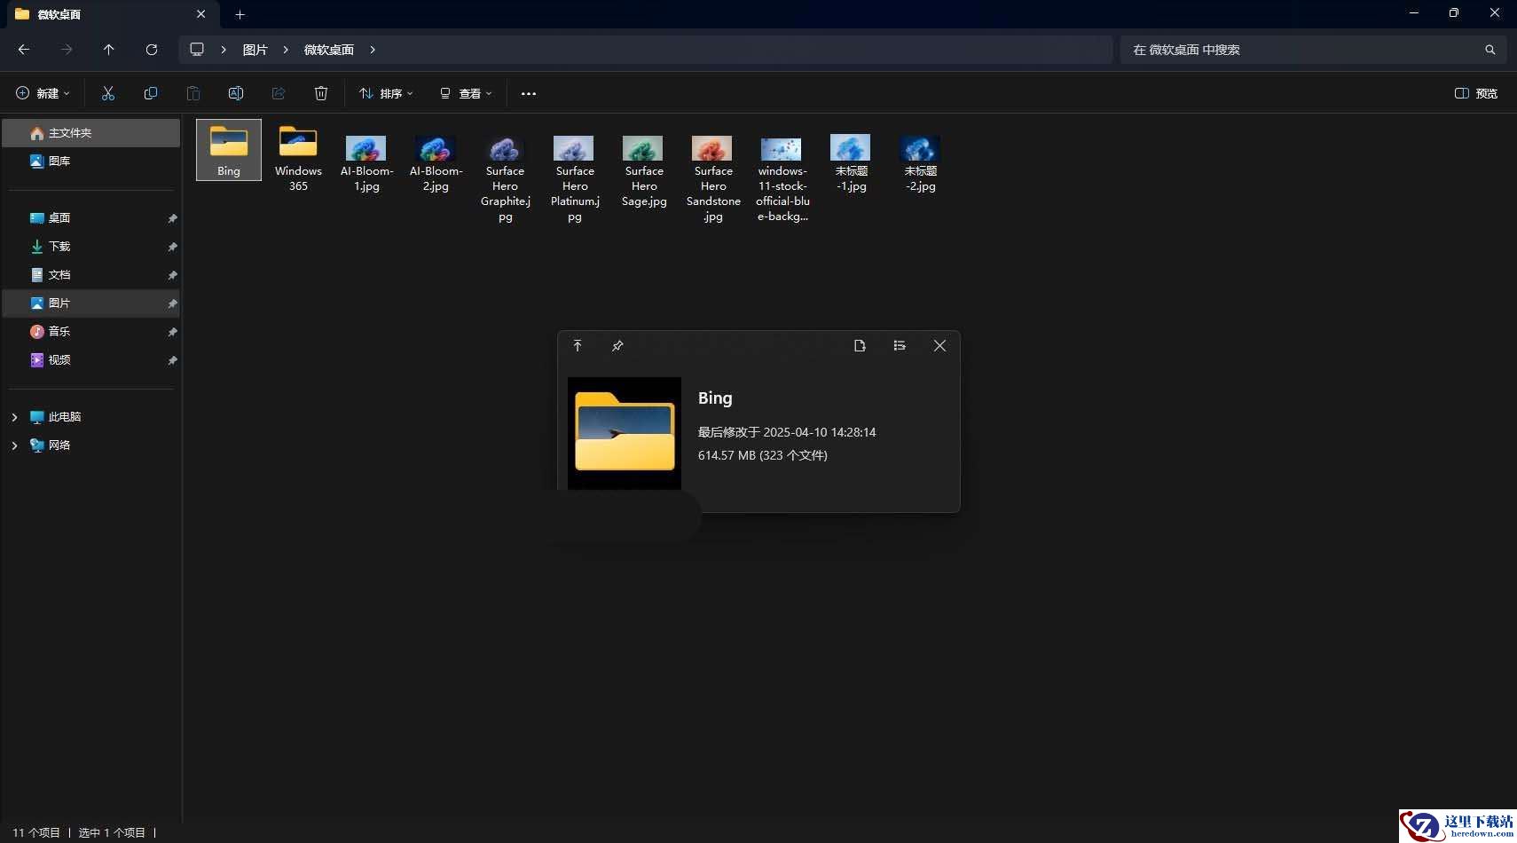Click the paste icon in the toolbar
The width and height of the screenshot is (1517, 843).
(193, 93)
